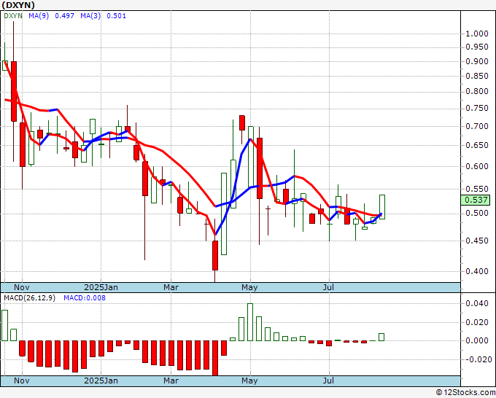This screenshot has width=496, height=398.
Task: Toggle the MA(9) 0.497 legend entry
Action: click(x=48, y=17)
